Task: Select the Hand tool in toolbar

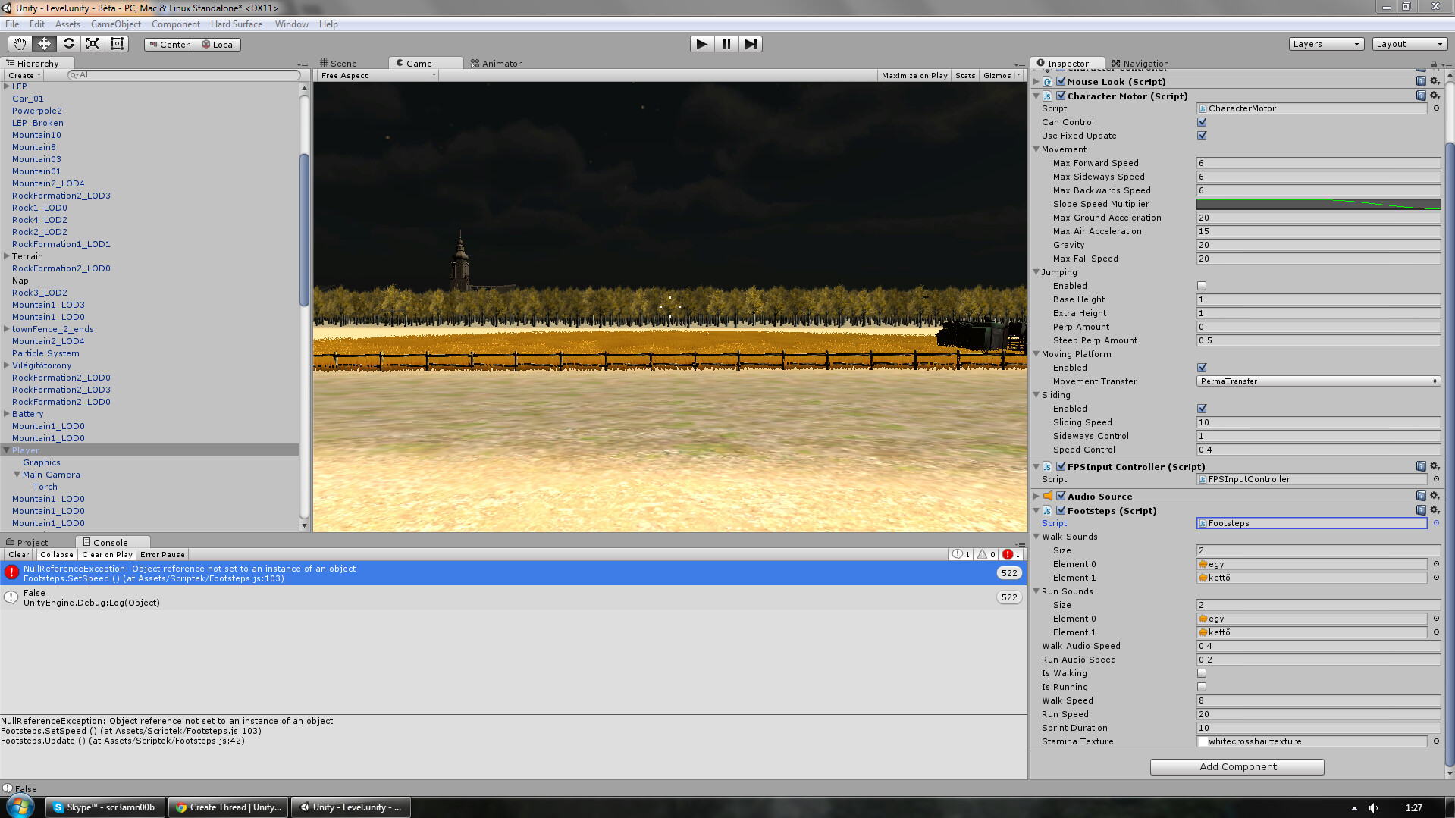Action: [x=20, y=44]
